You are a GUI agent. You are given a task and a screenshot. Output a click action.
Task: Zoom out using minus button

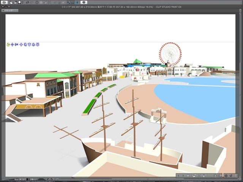click(x=21, y=179)
